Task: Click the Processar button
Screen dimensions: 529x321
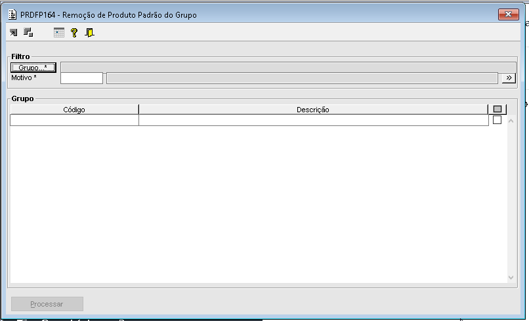Action: [47, 304]
